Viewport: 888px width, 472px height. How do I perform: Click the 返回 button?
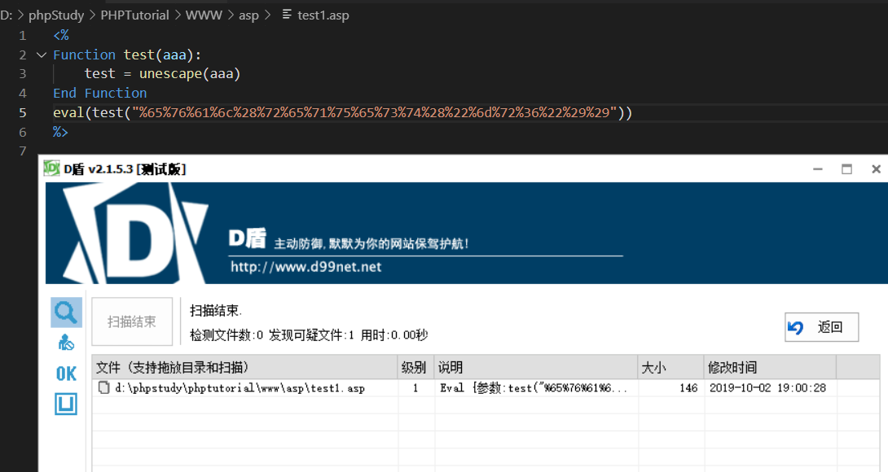point(821,327)
